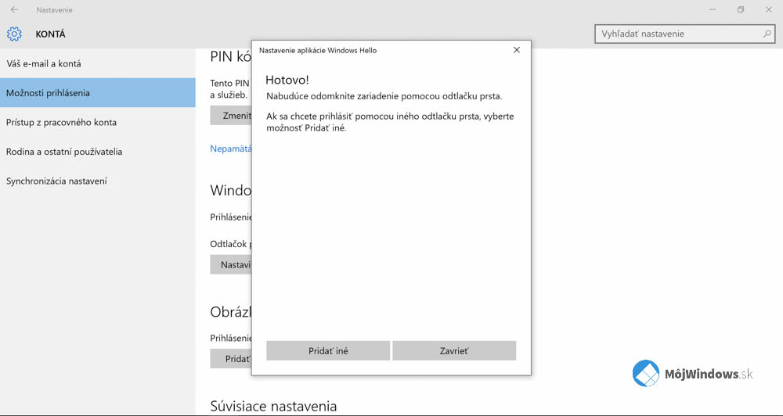Close the Nastavenie settings window
Screen dimensions: 783x416
point(769,9)
